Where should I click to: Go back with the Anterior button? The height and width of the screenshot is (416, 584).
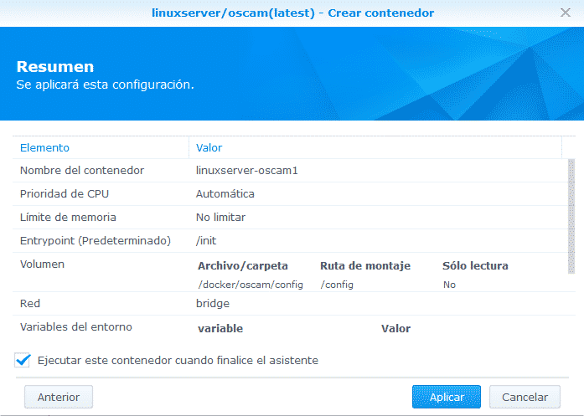[59, 397]
